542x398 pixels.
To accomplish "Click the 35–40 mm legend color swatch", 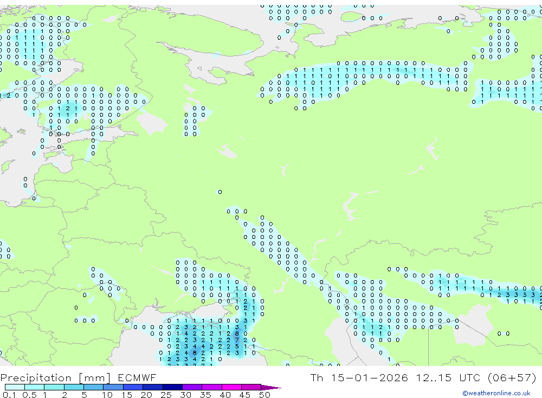I will pyautogui.click(x=212, y=387).
